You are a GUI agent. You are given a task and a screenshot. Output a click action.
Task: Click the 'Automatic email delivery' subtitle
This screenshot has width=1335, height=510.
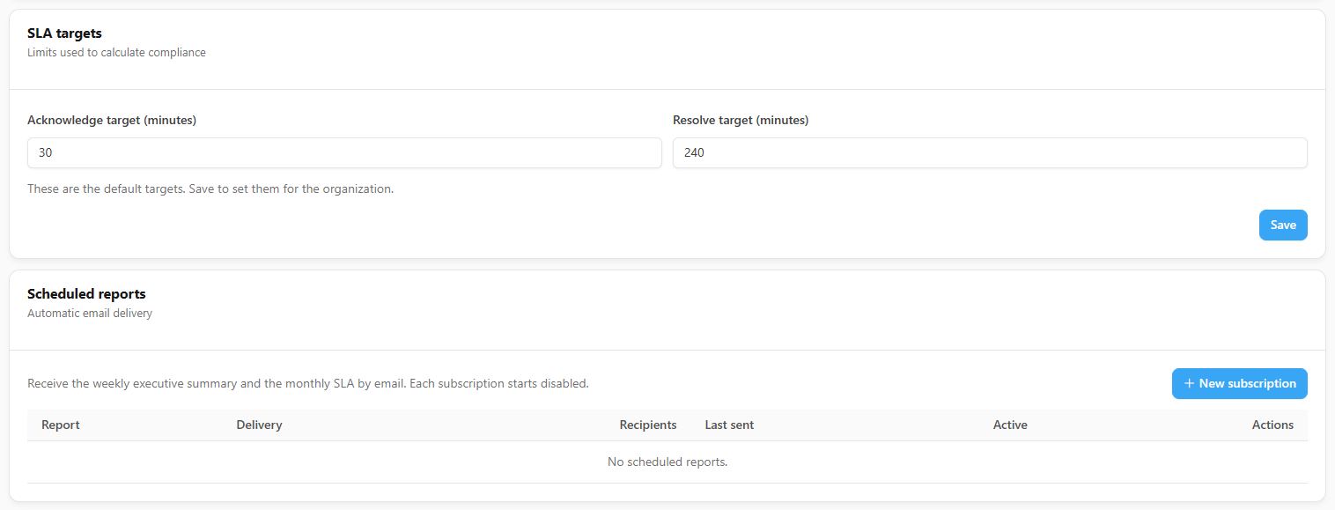(90, 313)
